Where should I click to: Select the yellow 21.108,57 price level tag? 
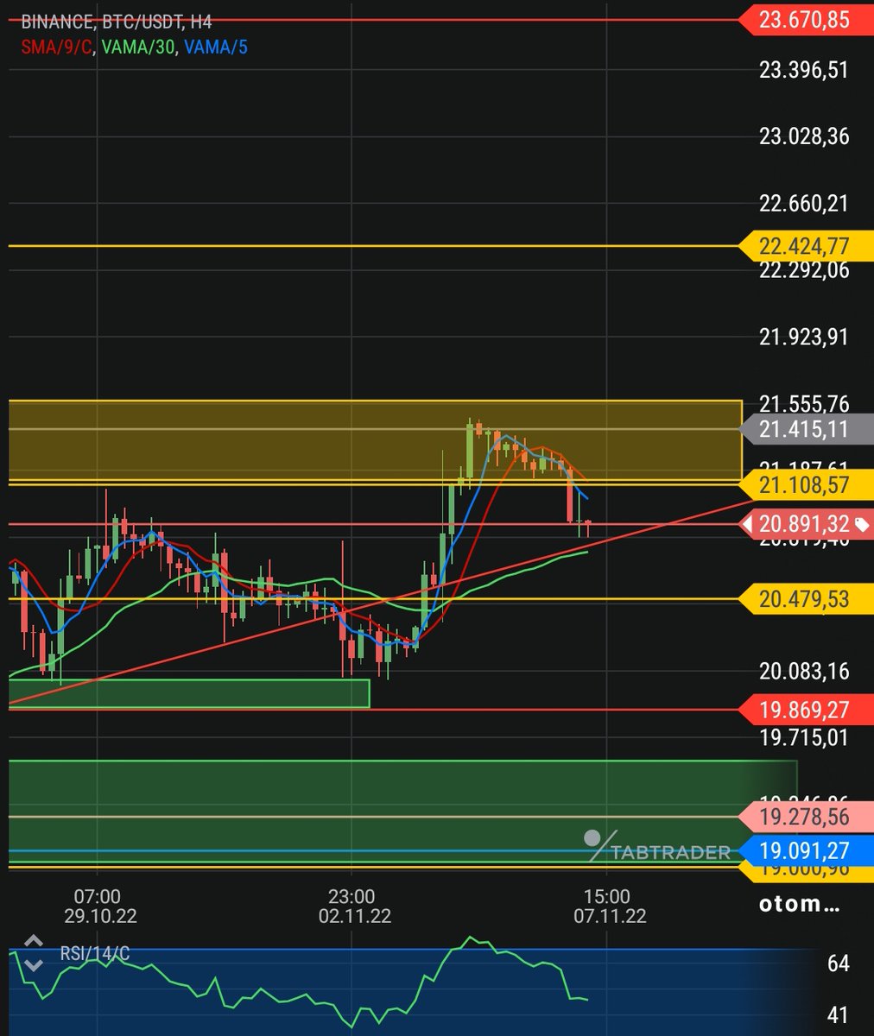point(807,485)
